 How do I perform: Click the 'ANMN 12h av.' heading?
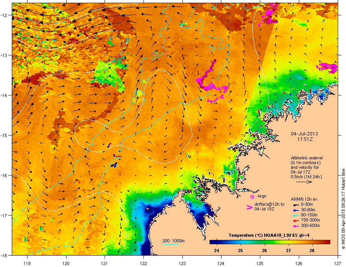[x=304, y=199]
